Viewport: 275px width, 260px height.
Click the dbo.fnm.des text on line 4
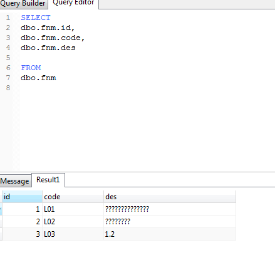[48, 48]
